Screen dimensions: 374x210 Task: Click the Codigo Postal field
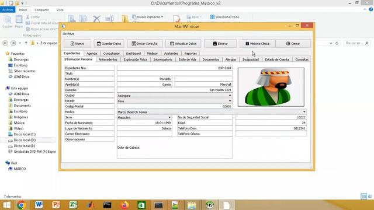(175, 106)
